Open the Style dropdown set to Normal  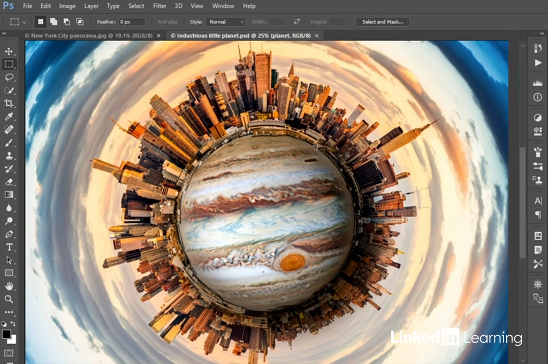click(x=225, y=22)
